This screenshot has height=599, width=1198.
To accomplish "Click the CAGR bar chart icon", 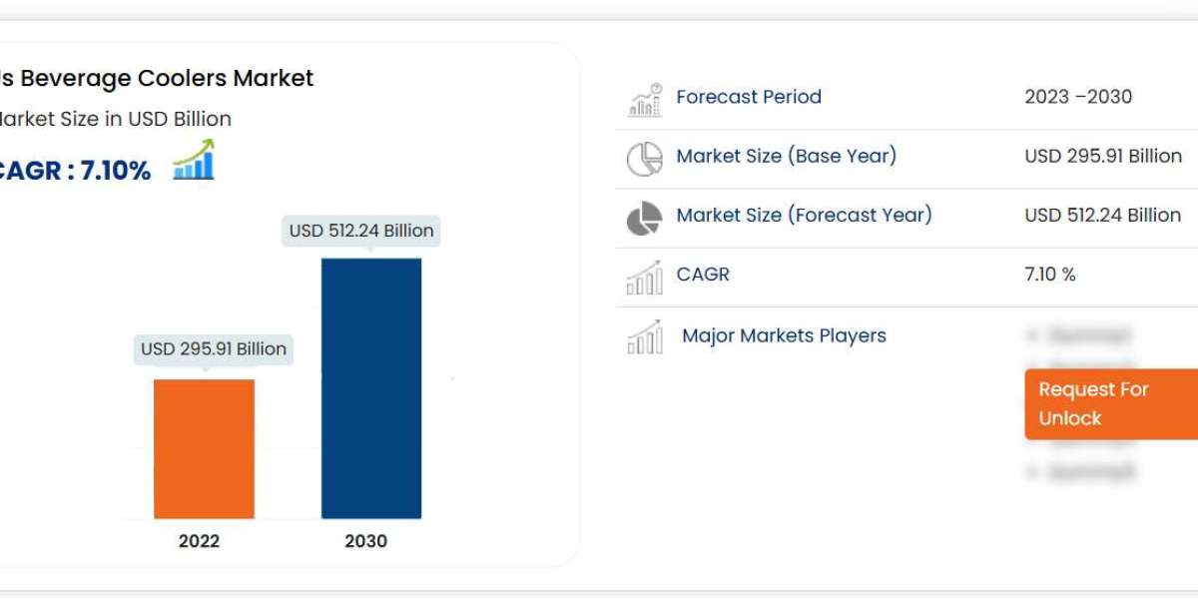I will (645, 277).
